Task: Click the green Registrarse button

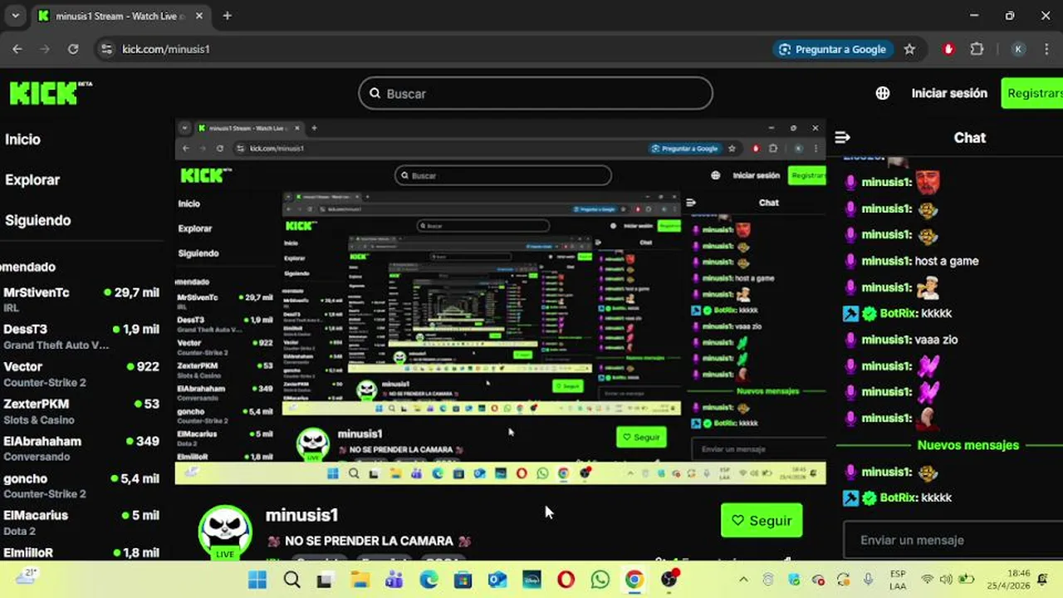Action: point(1032,93)
